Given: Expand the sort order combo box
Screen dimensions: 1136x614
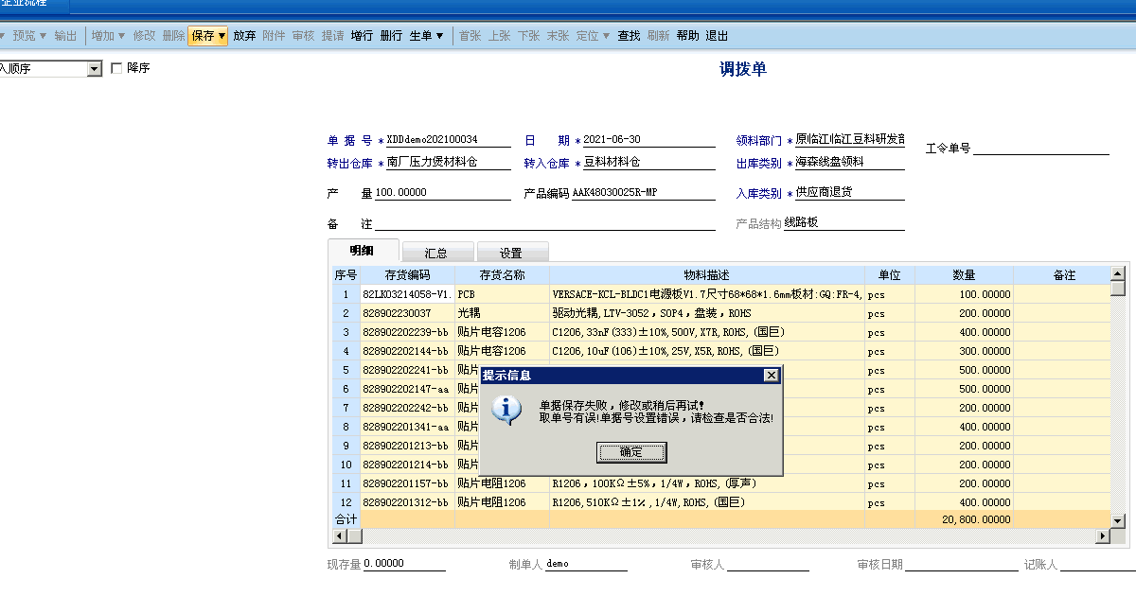Looking at the screenshot, I should point(94,68).
